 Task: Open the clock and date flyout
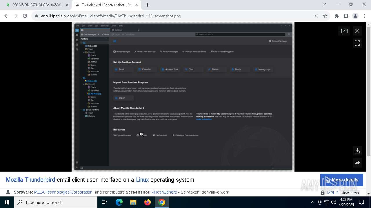(346, 202)
